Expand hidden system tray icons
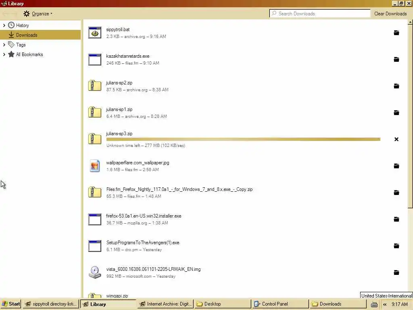Screen dimensions: 413x310 tap(385, 304)
